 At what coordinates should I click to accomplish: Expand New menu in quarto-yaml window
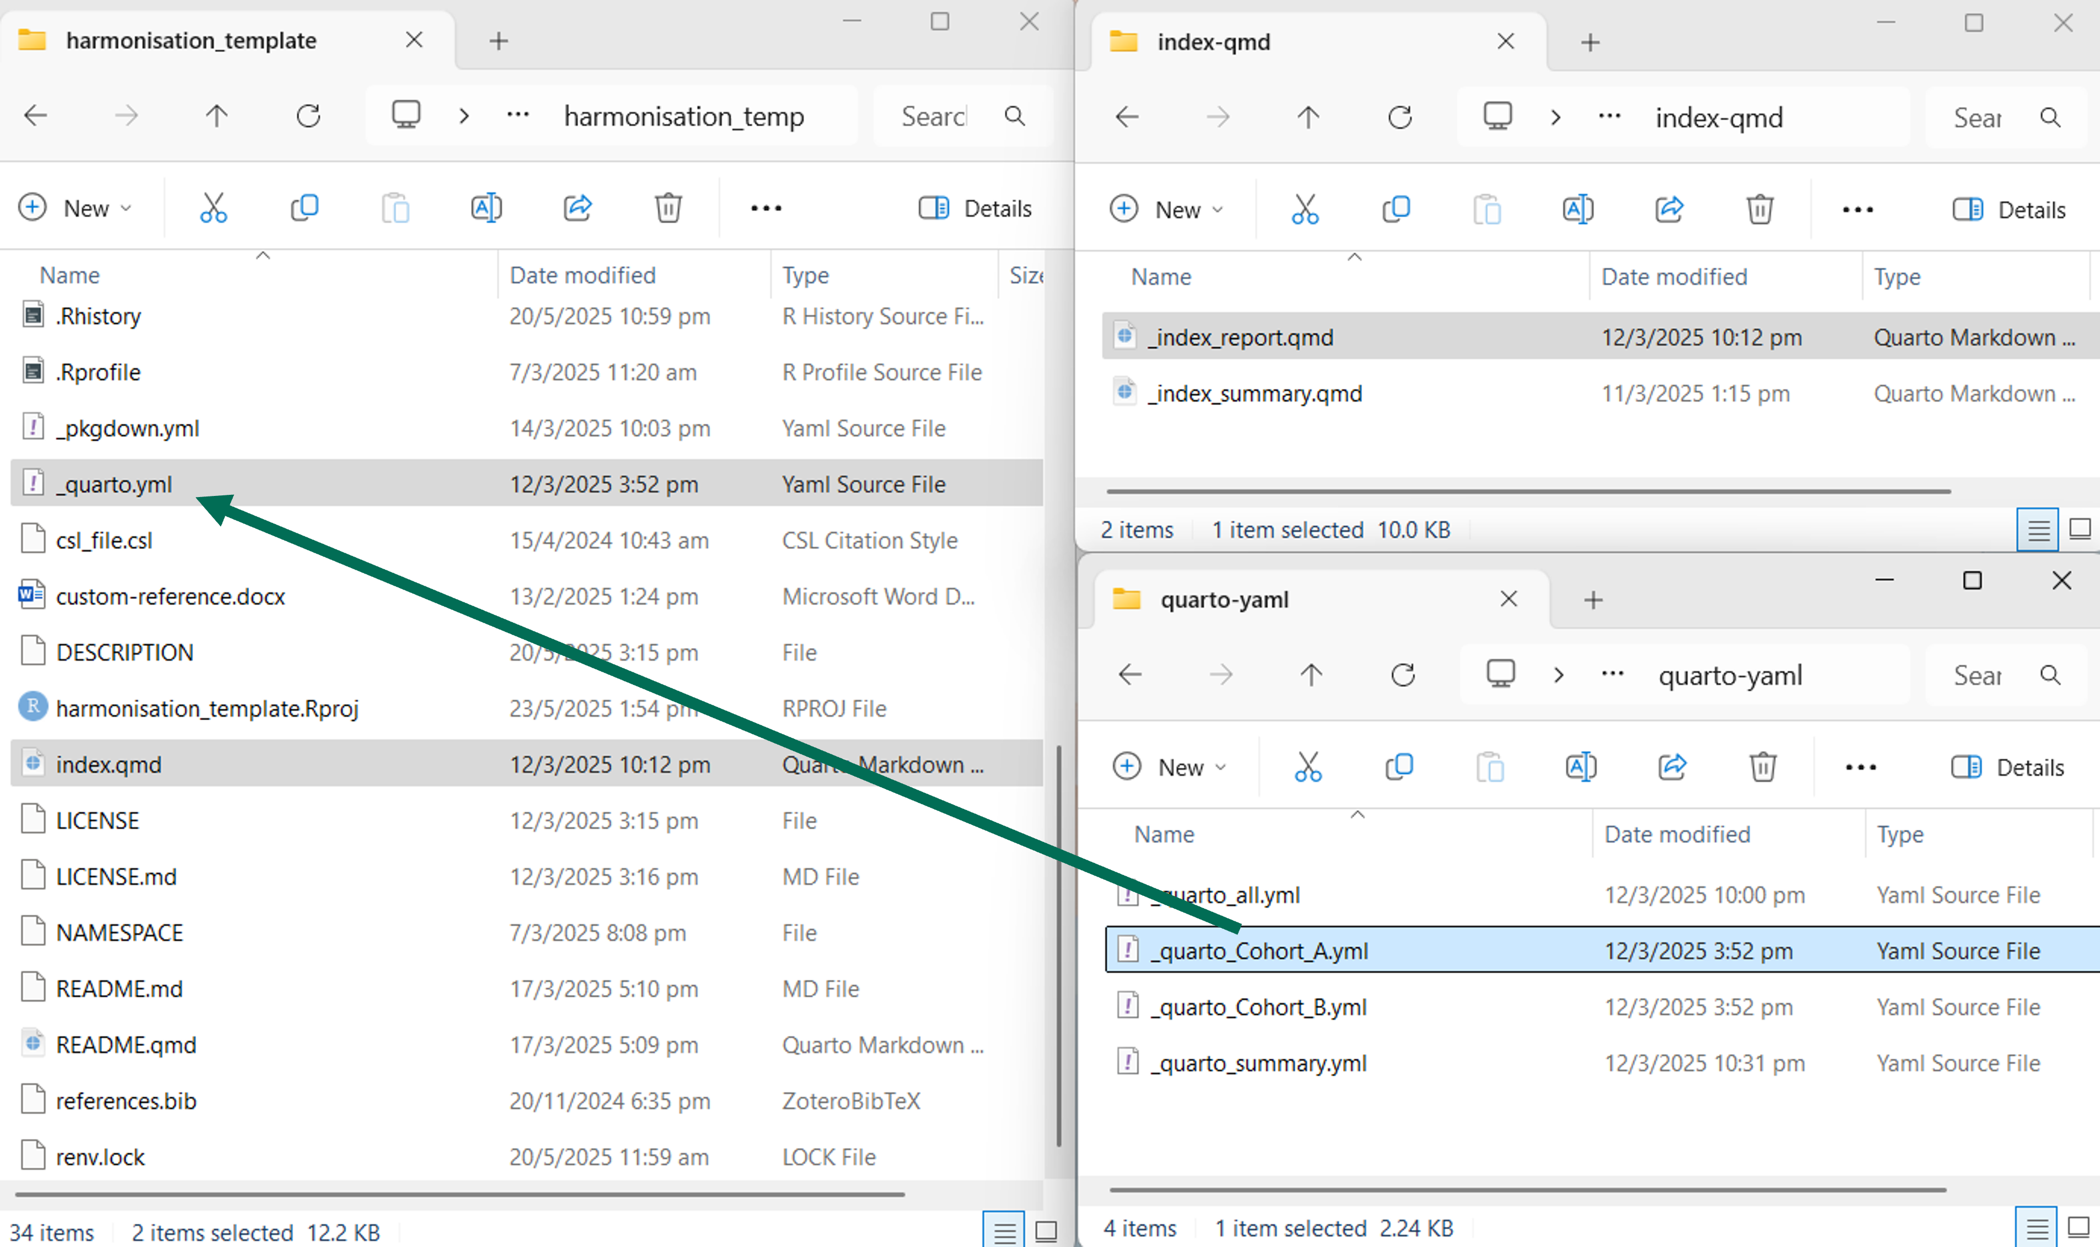click(1171, 767)
